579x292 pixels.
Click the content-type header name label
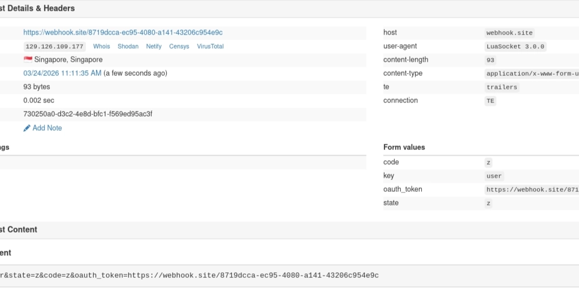click(x=403, y=73)
